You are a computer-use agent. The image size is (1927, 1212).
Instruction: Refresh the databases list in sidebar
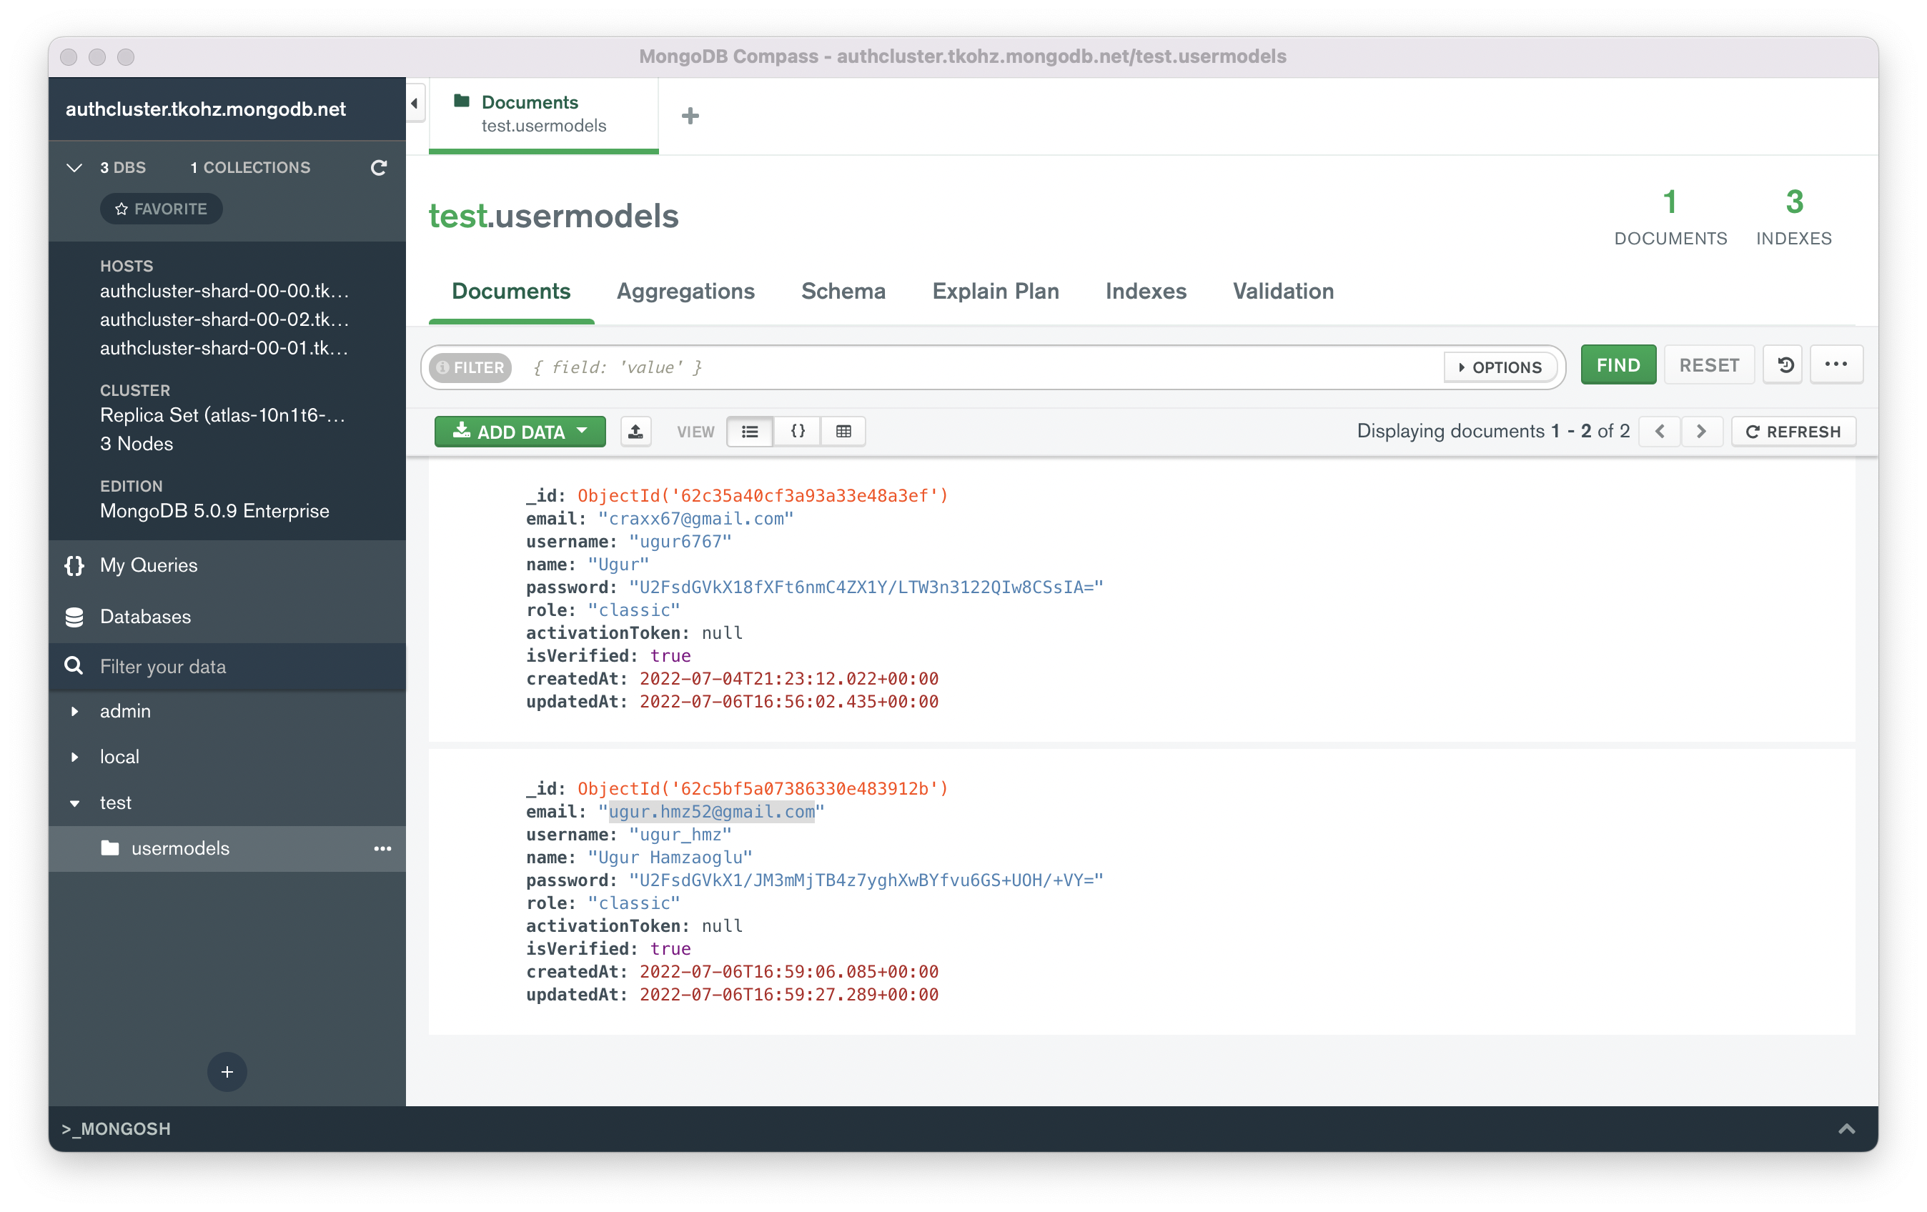379,168
